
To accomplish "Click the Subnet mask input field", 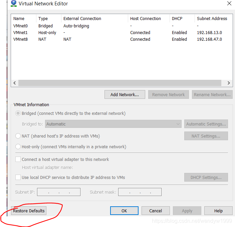I will coord(140,192).
